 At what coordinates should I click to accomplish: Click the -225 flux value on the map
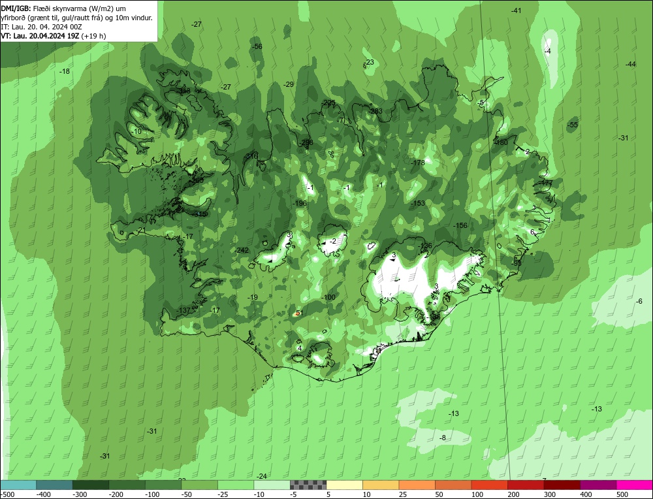pos(328,103)
